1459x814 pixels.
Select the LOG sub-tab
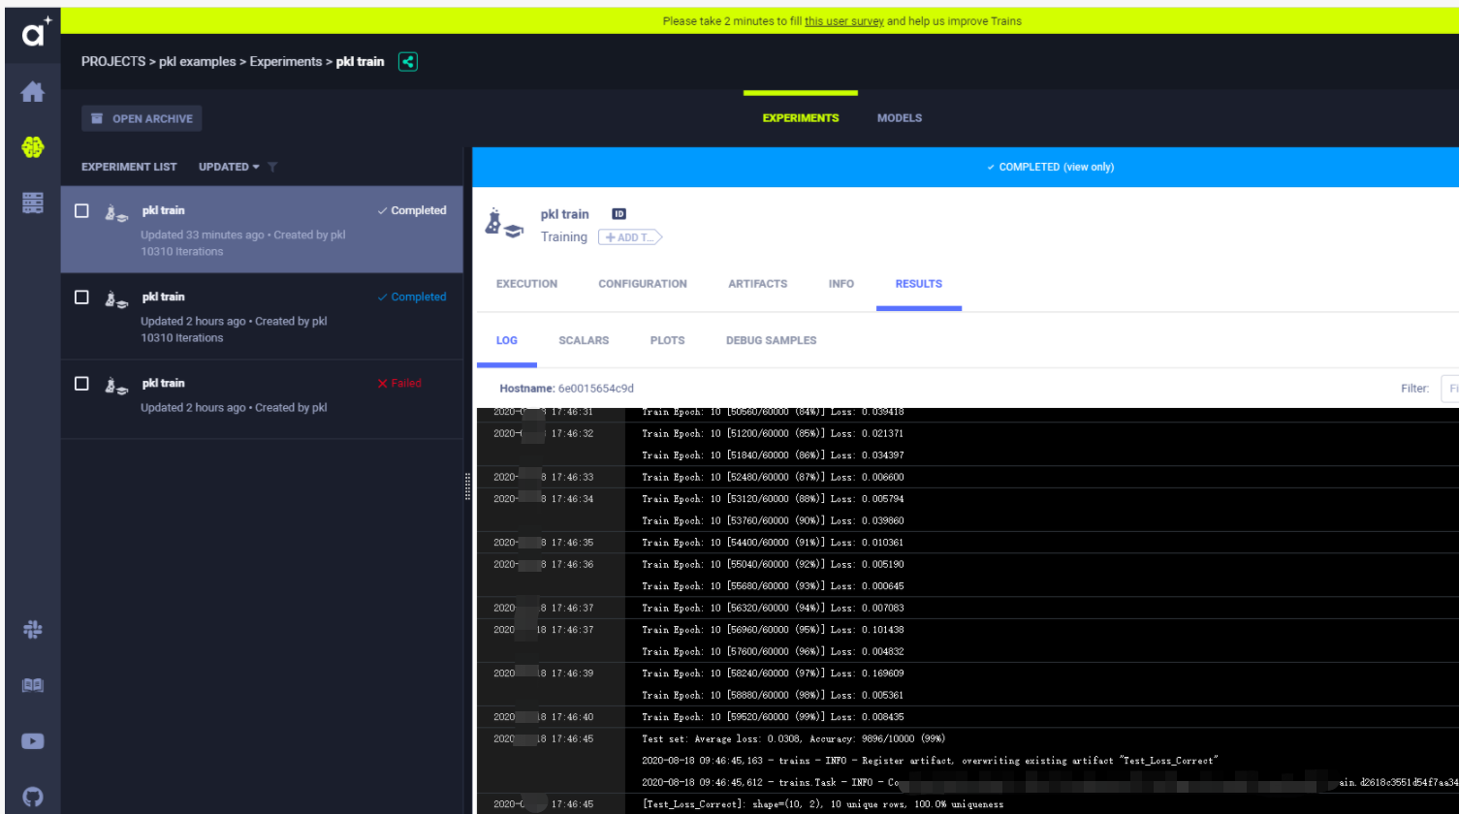pos(507,340)
